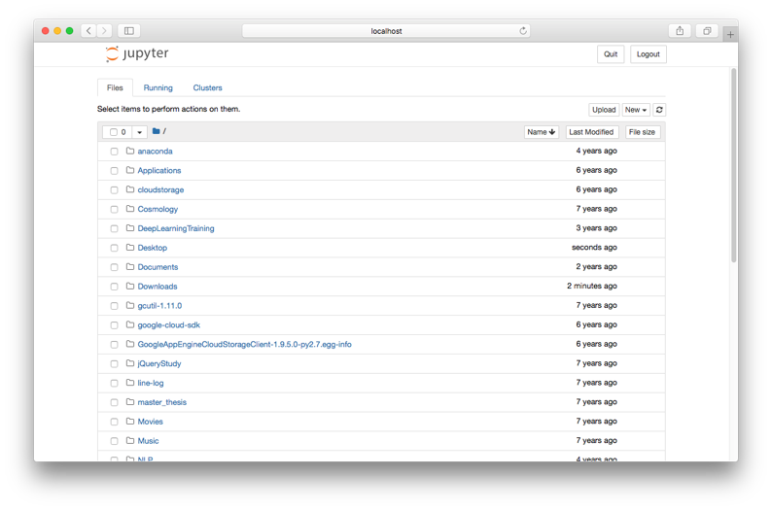Refresh the notebook file list
This screenshot has width=772, height=510.
point(659,110)
